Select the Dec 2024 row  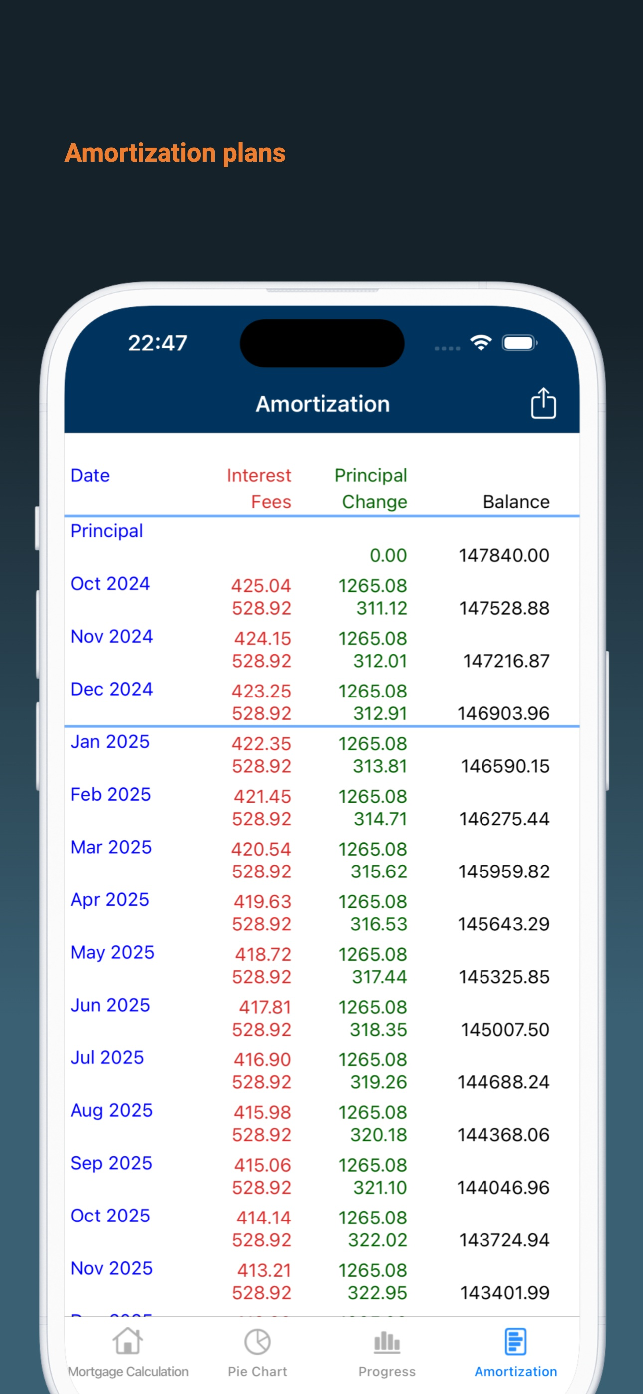321,701
